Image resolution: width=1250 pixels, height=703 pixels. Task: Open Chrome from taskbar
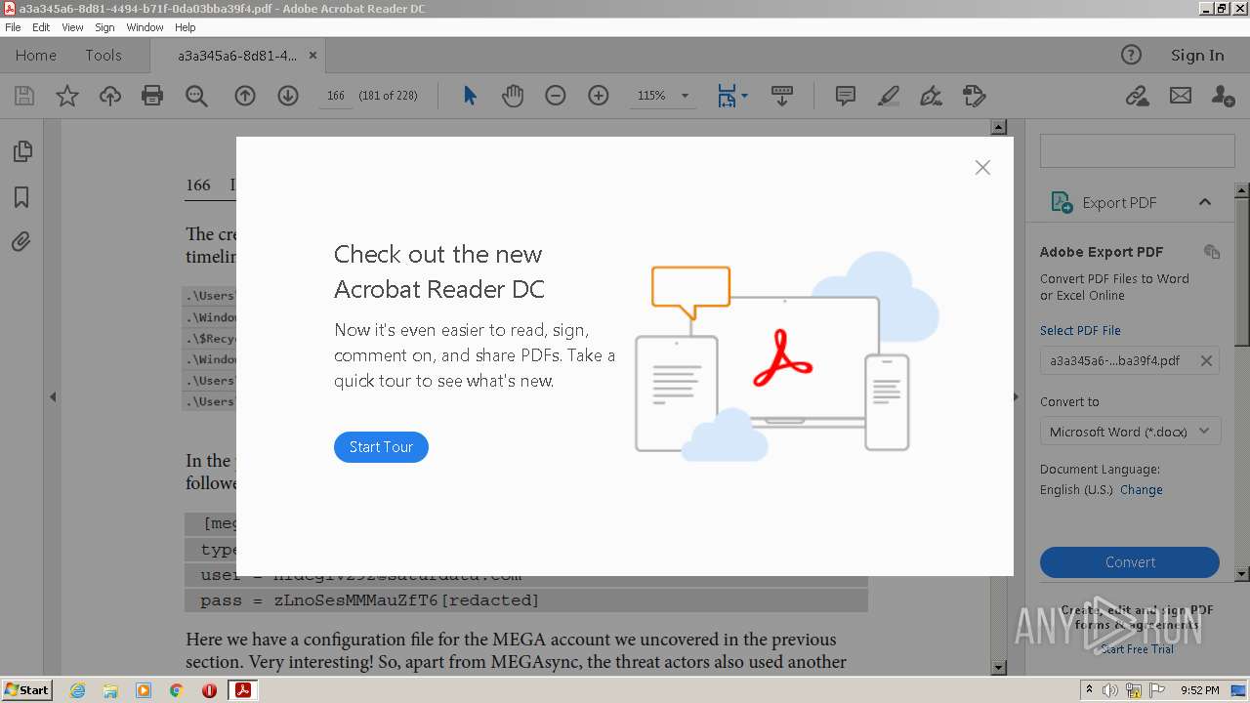176,690
